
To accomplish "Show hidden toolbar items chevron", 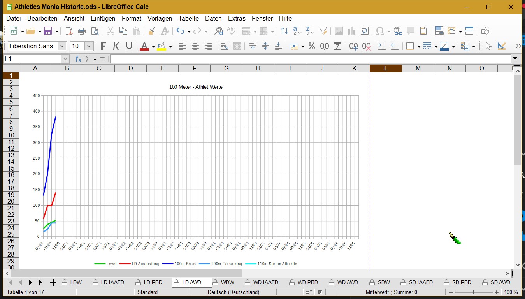I will tap(518, 46).
